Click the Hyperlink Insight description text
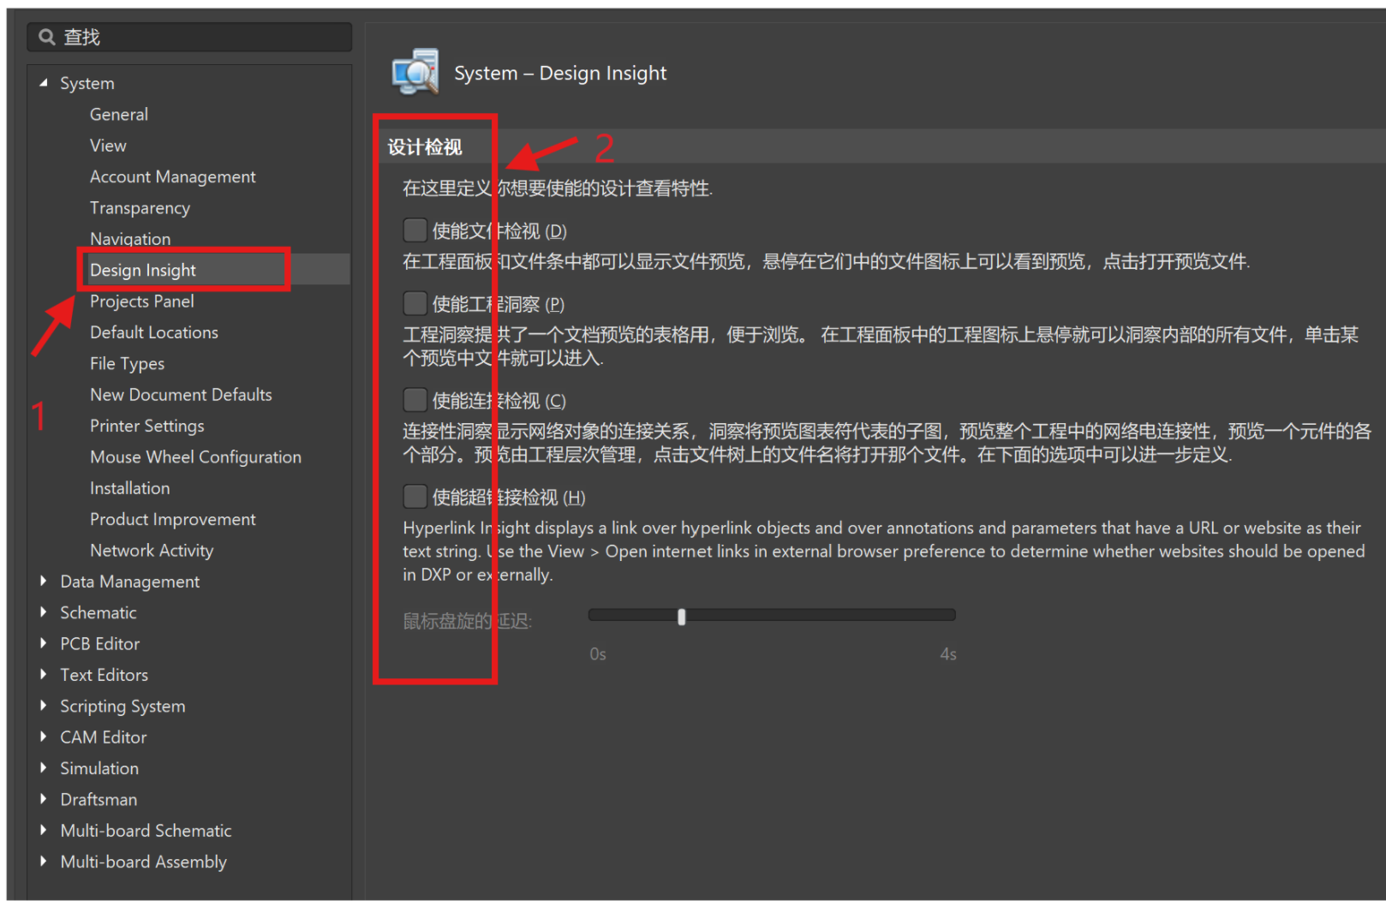This screenshot has width=1386, height=901. 883,551
